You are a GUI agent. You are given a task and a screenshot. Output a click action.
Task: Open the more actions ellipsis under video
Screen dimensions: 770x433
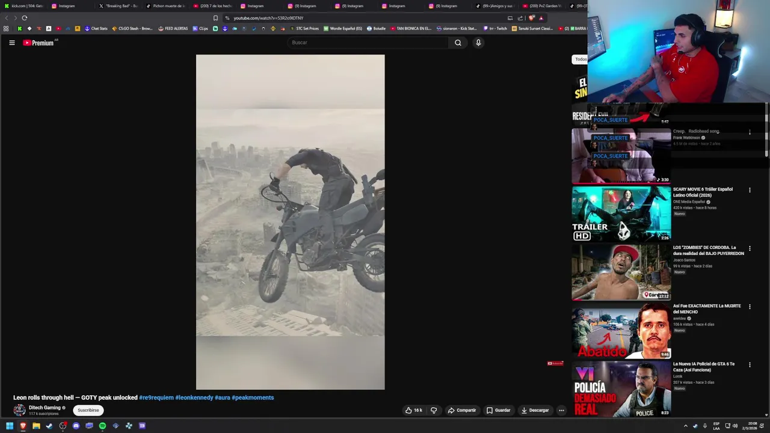point(561,410)
